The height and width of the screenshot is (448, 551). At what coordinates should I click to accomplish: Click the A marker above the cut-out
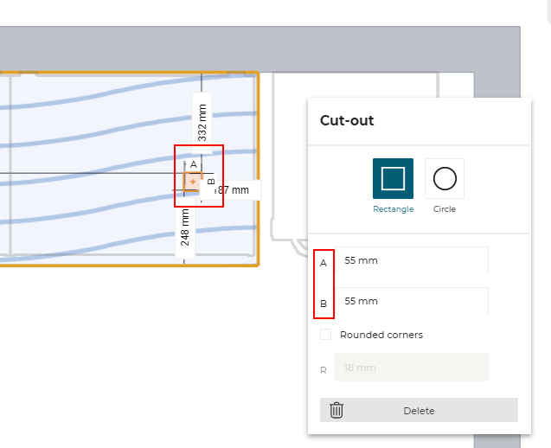click(193, 164)
